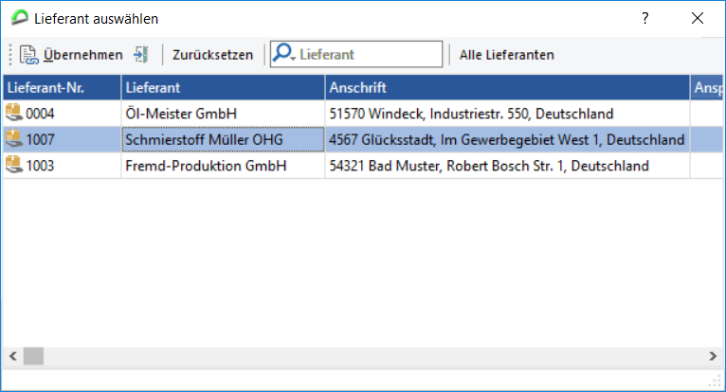Viewport: 726px width, 392px height.
Task: Click the Übernehmen document link icon
Action: (x=28, y=55)
